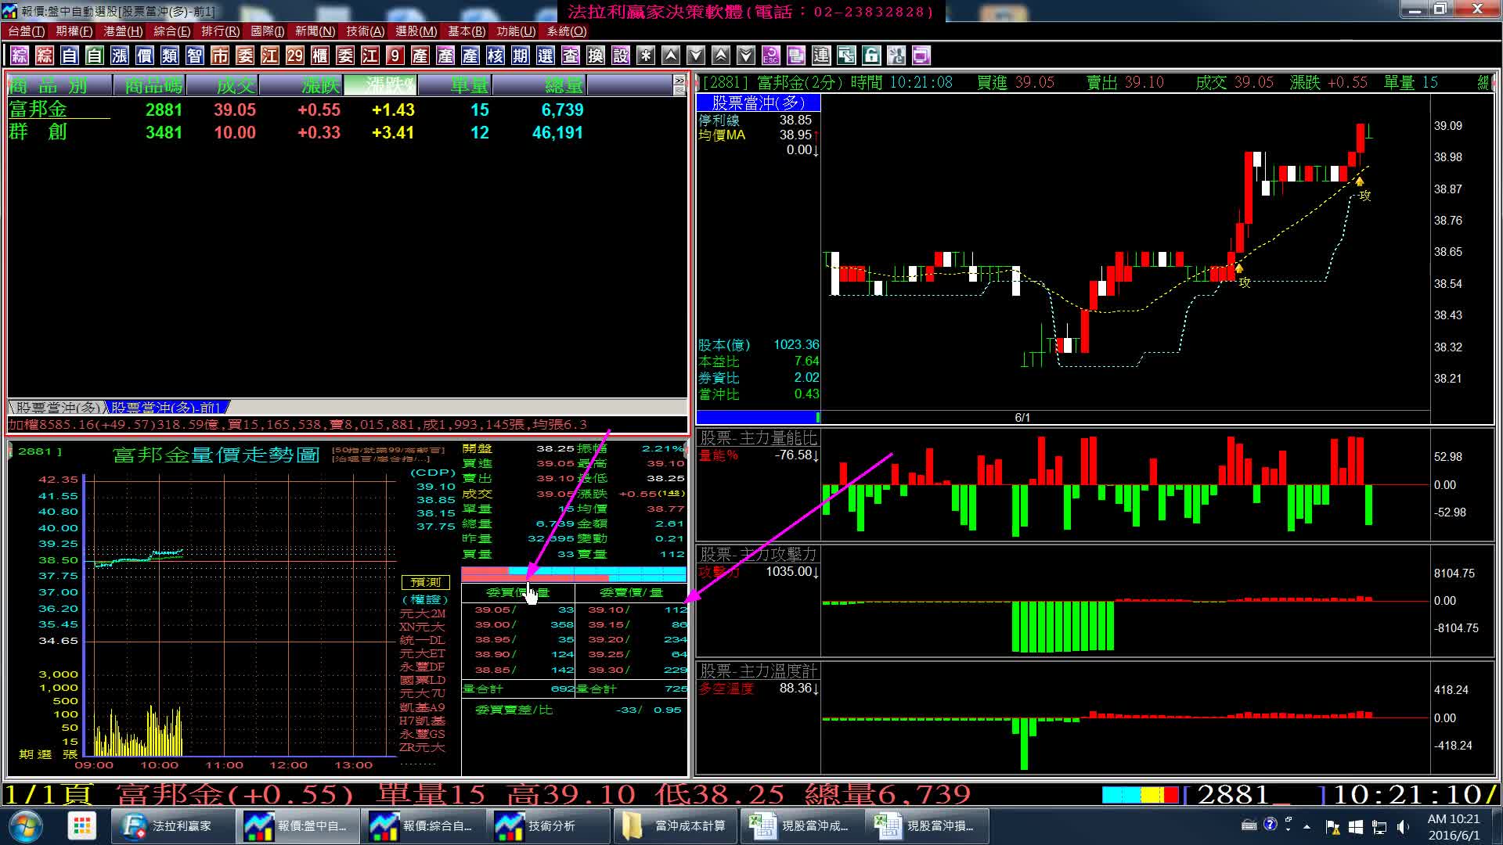Click the quote list scroll-up arrow button
Screen dimensions: 1503x845
coord(679,81)
